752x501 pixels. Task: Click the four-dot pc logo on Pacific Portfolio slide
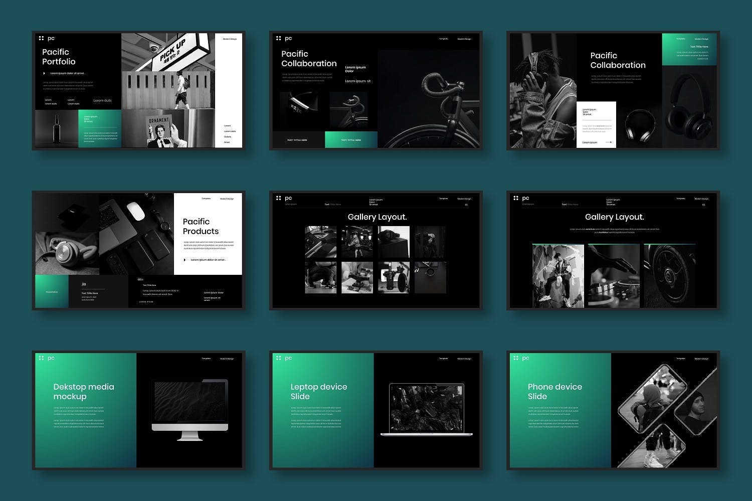coord(42,38)
